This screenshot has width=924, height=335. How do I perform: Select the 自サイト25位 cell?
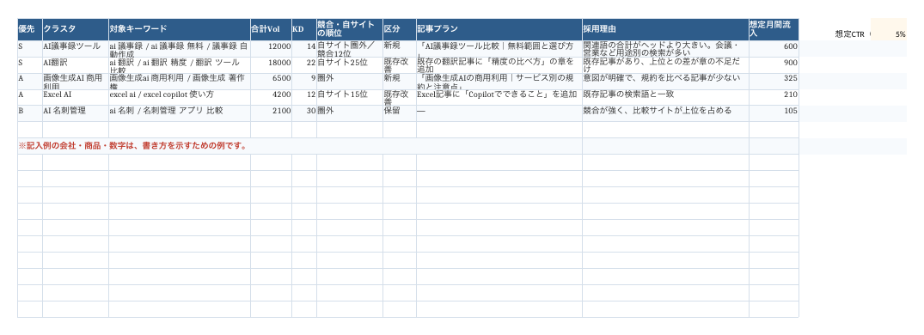pos(350,65)
